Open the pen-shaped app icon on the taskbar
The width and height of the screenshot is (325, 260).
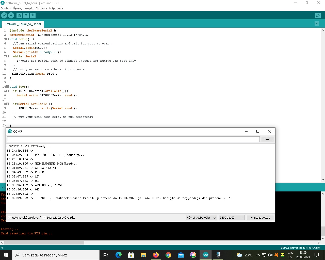click(218, 255)
